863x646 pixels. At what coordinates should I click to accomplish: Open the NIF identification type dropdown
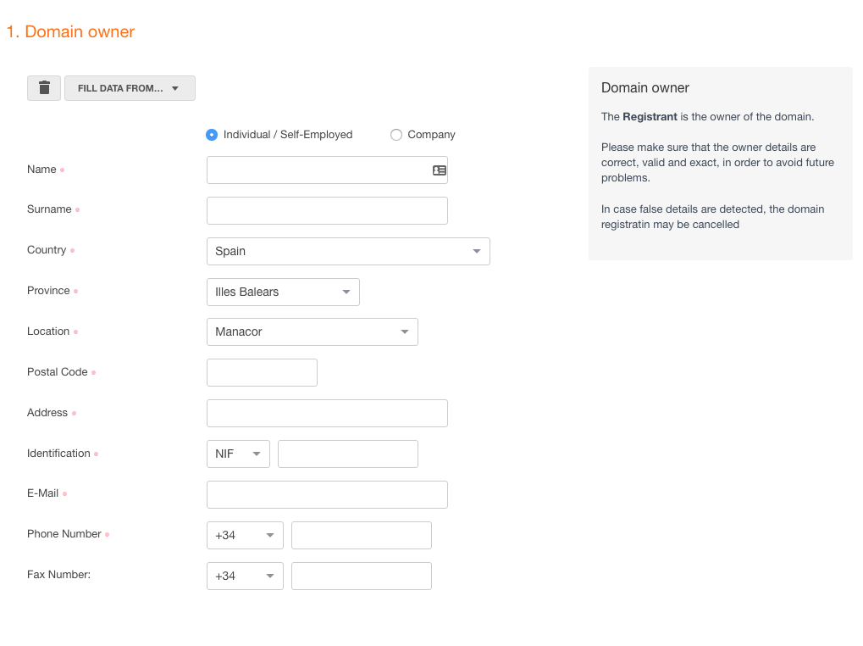238,454
